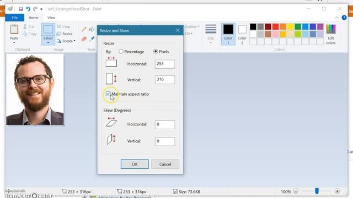
Task: Click the Paste clipboard icon
Action: coord(14,29)
